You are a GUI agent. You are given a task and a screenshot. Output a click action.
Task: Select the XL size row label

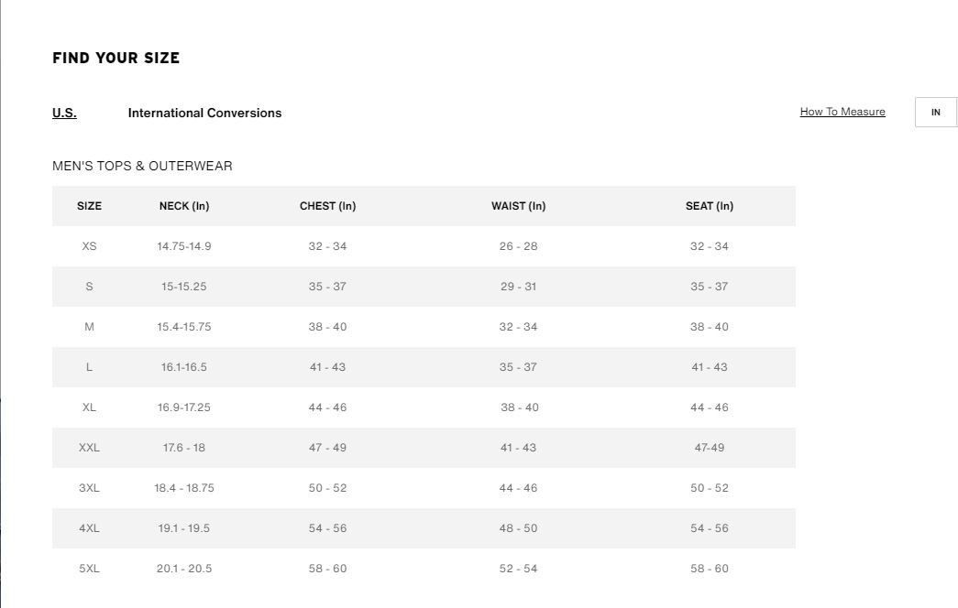(89, 407)
